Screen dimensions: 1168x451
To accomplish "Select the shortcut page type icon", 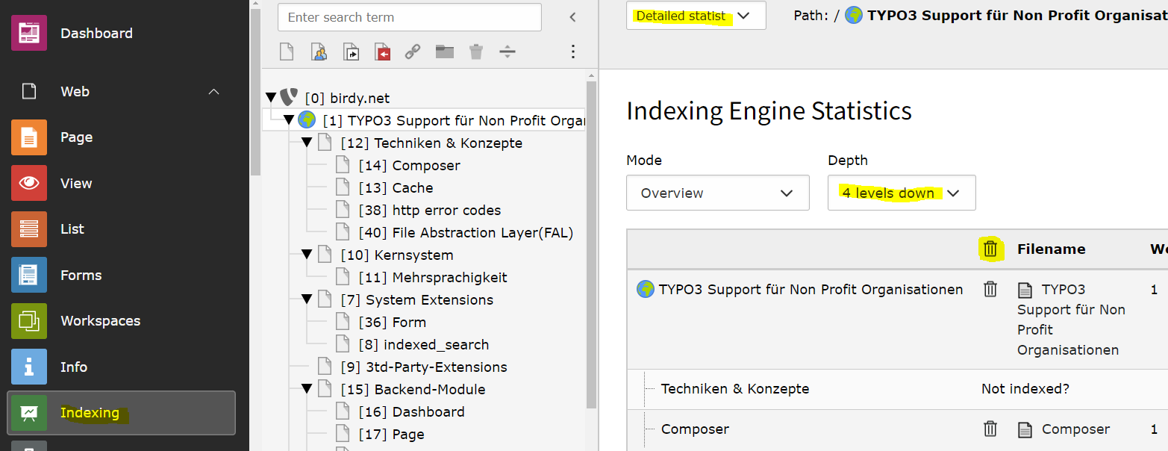I will click(351, 52).
